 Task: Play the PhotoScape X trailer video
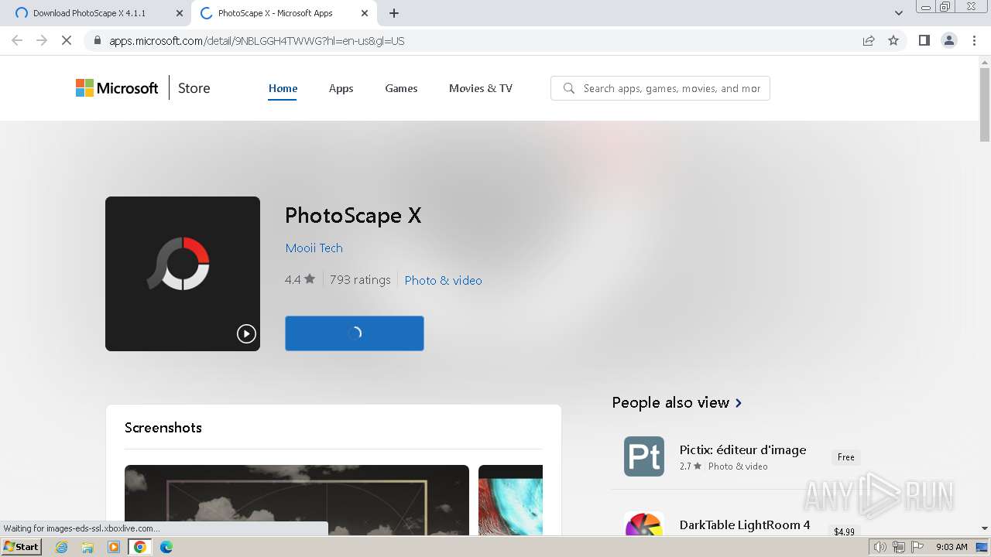(x=246, y=333)
